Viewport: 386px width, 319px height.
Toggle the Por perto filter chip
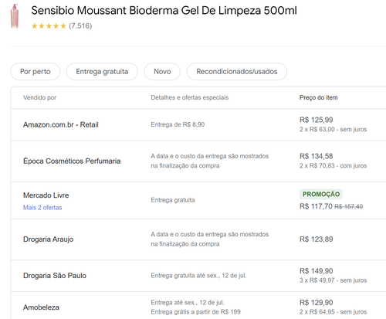[x=36, y=72]
